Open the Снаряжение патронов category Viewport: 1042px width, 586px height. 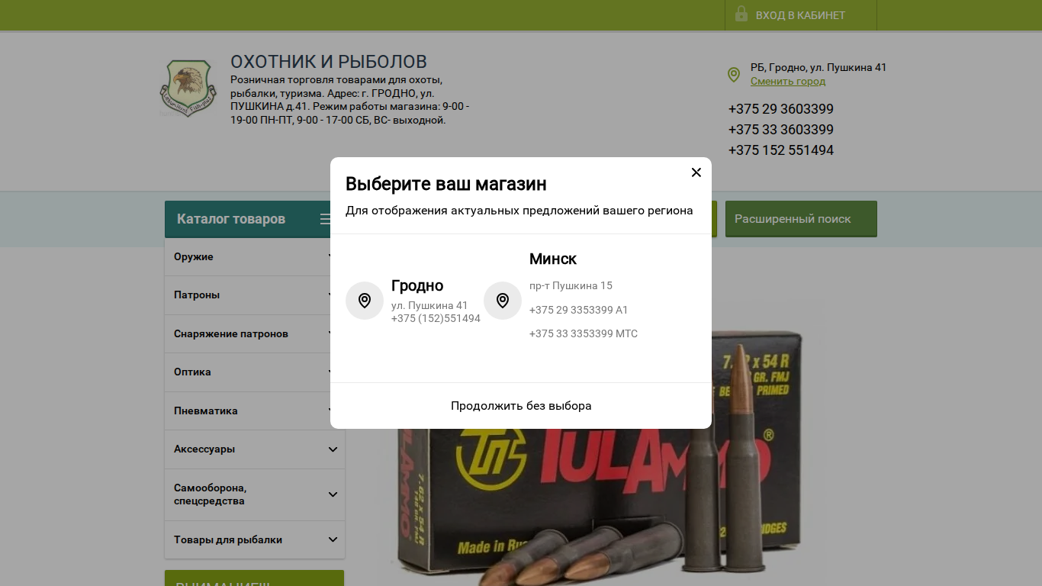coord(255,334)
